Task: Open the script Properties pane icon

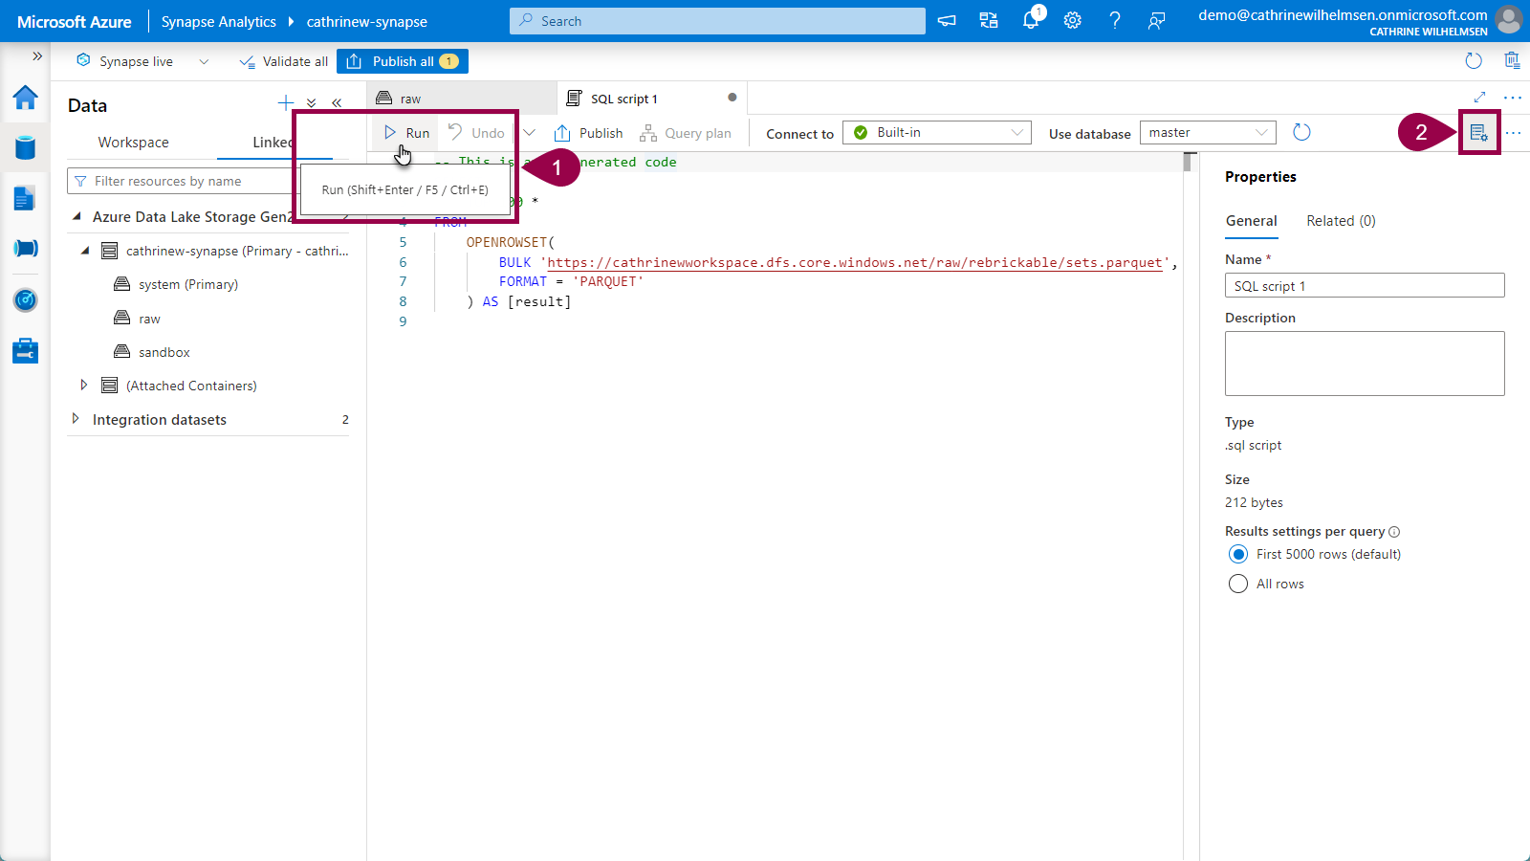Action: 1478,133
